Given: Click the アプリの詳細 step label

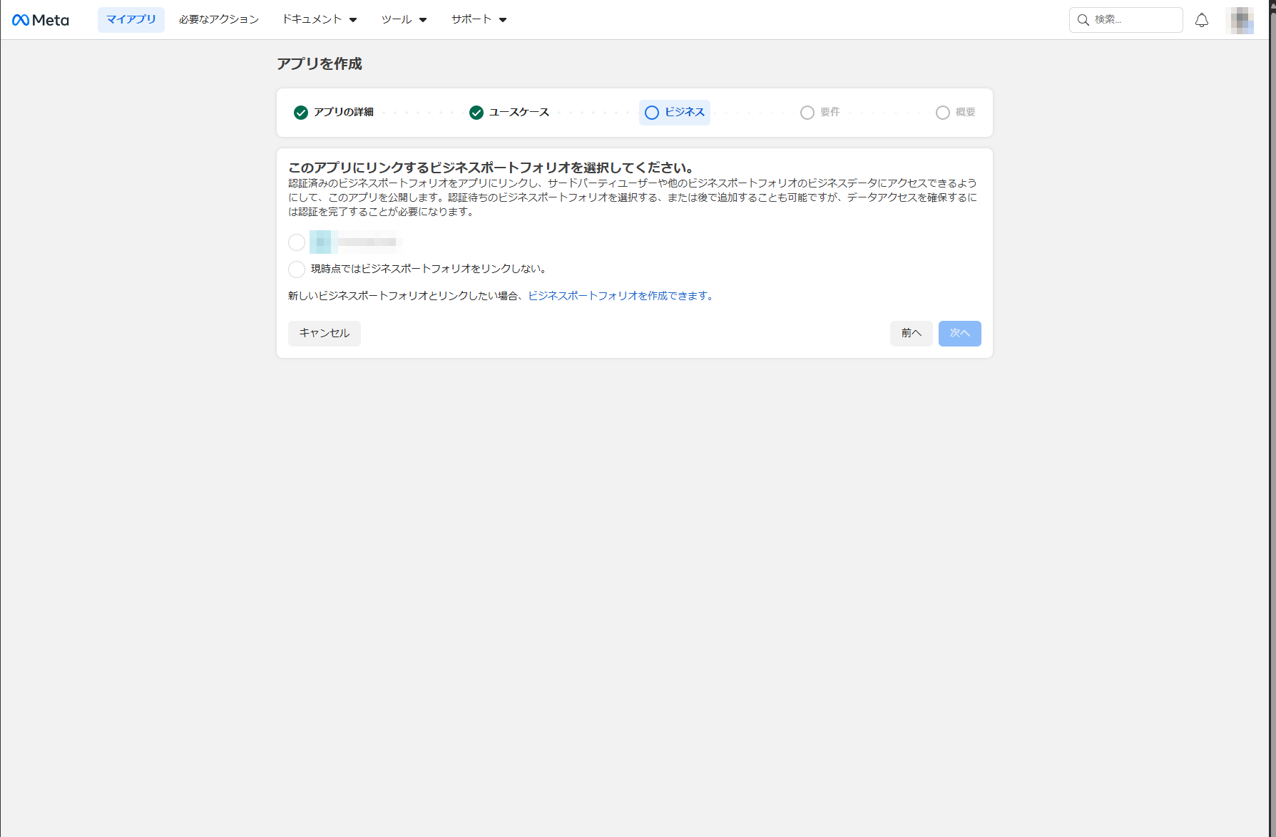Looking at the screenshot, I should pyautogui.click(x=344, y=113).
